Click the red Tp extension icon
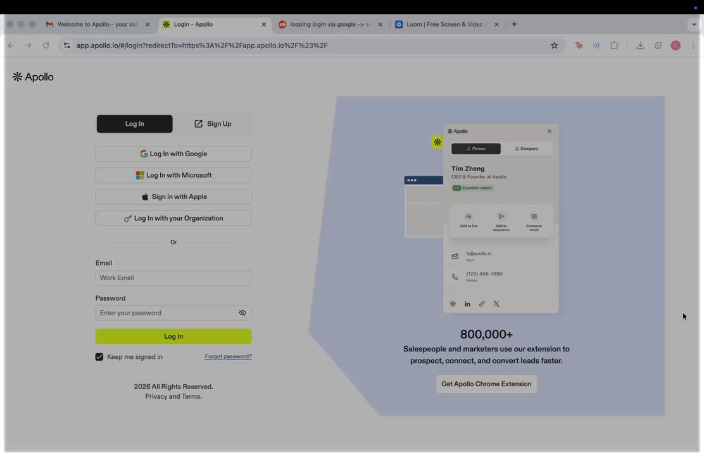Viewport: 704px width, 455px height. pos(578,45)
